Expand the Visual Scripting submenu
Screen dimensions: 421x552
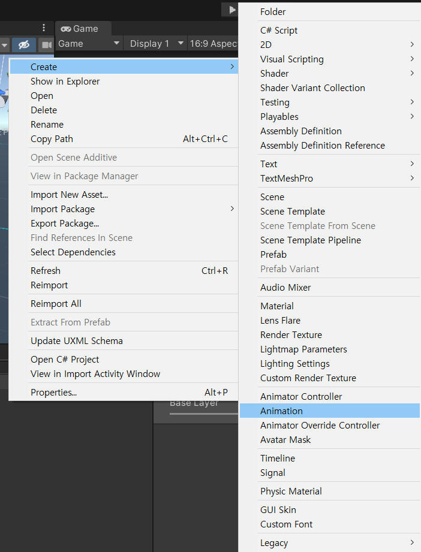pyautogui.click(x=330, y=59)
